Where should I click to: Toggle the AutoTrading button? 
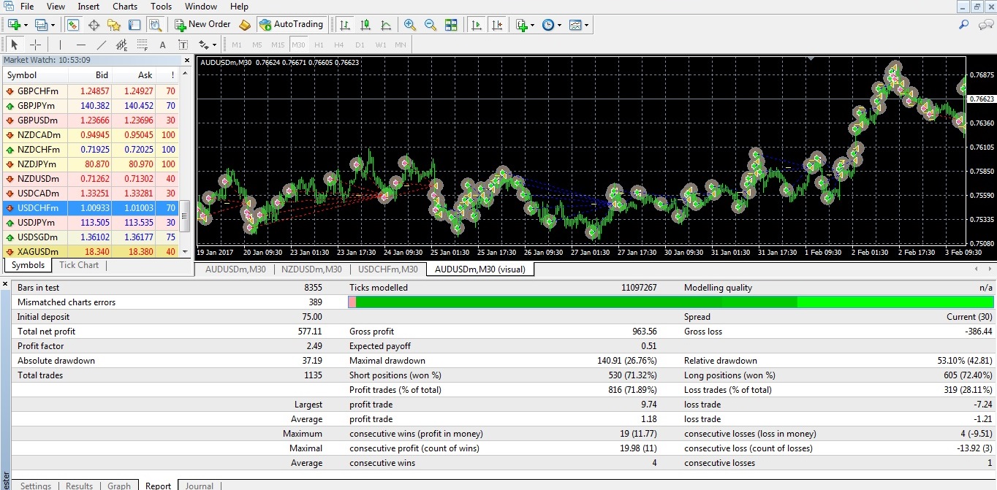tap(291, 25)
